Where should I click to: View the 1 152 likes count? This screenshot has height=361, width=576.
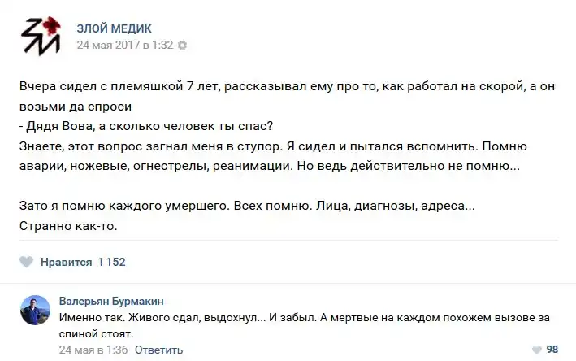(x=111, y=262)
